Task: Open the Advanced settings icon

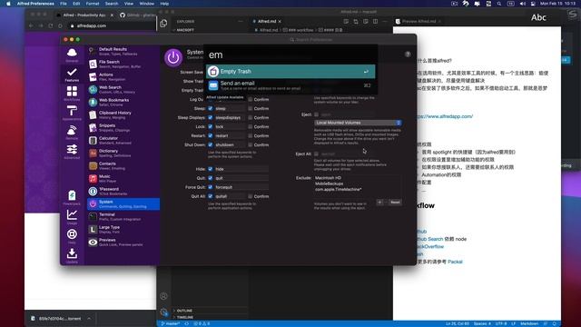Action: coord(72,152)
